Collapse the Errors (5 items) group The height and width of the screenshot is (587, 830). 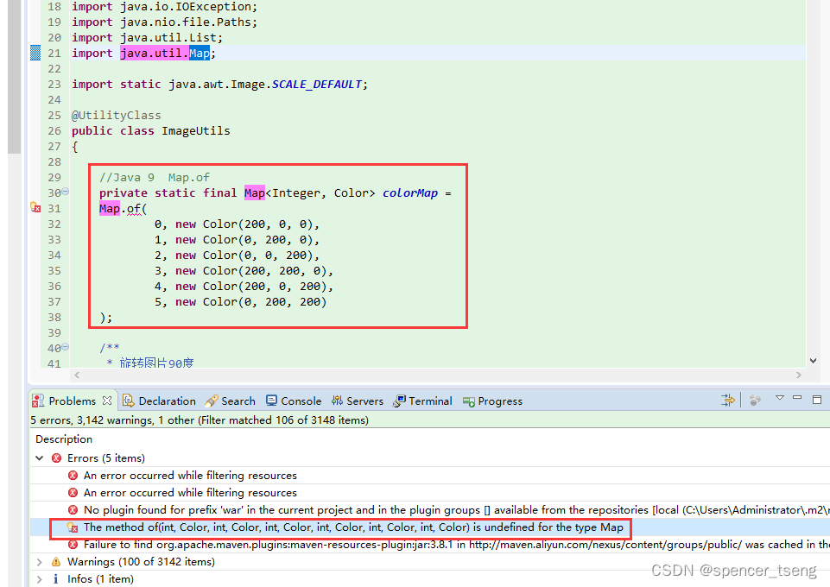(39, 458)
